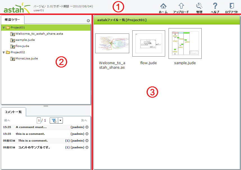Click the comment page number input field
Screen dimensions: 241x170
pyautogui.click(x=39, y=120)
